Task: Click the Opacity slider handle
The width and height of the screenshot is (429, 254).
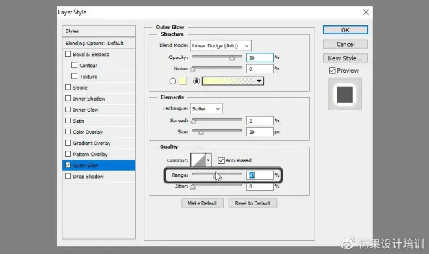Action: click(232, 58)
